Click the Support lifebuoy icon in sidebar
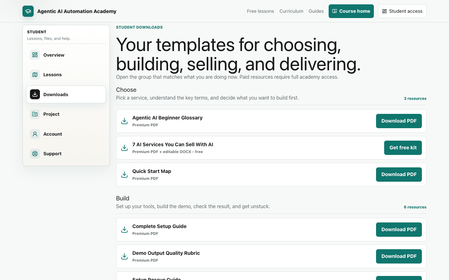The height and width of the screenshot is (280, 449). point(35,154)
